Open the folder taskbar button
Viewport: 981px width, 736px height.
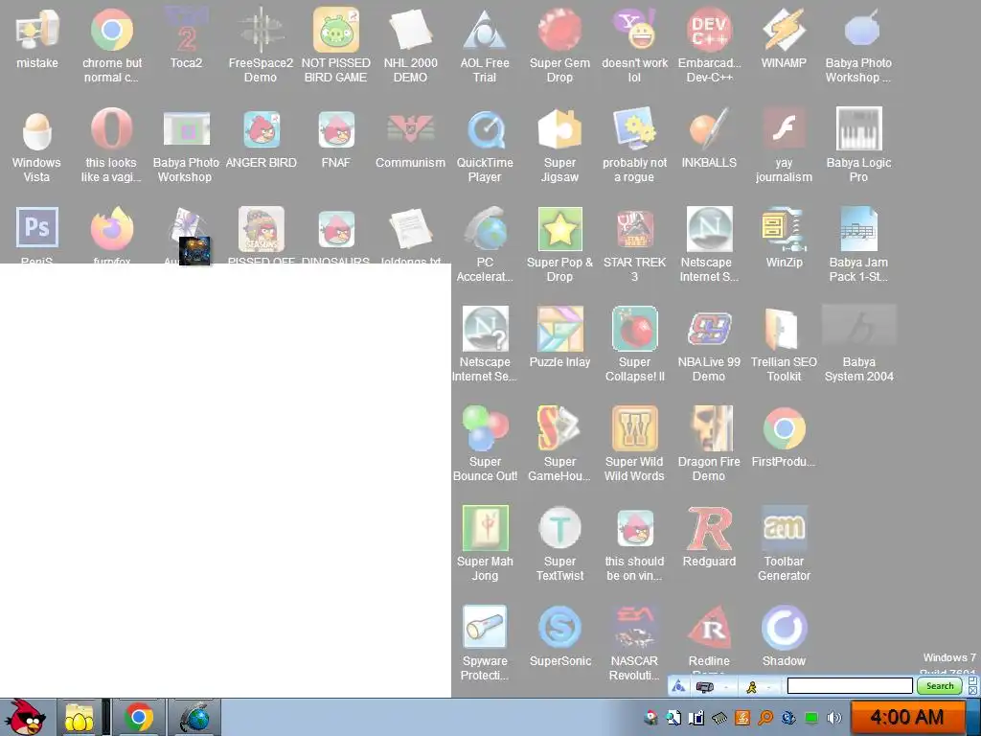[x=79, y=718]
